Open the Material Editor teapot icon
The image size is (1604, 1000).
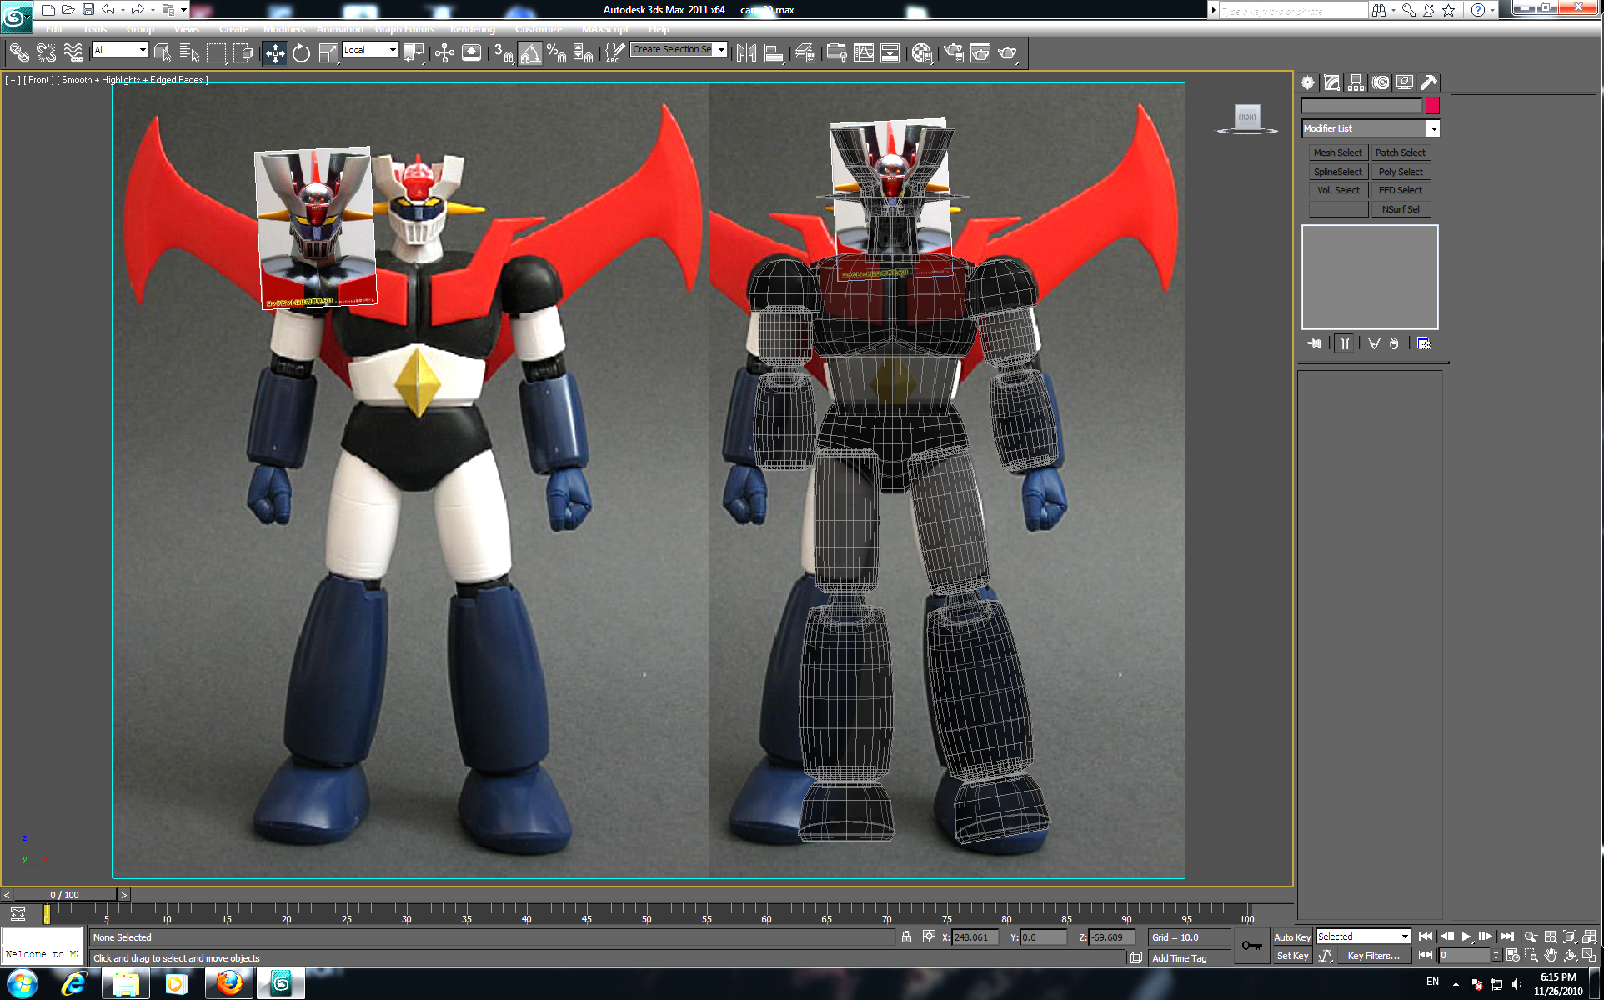tap(922, 54)
